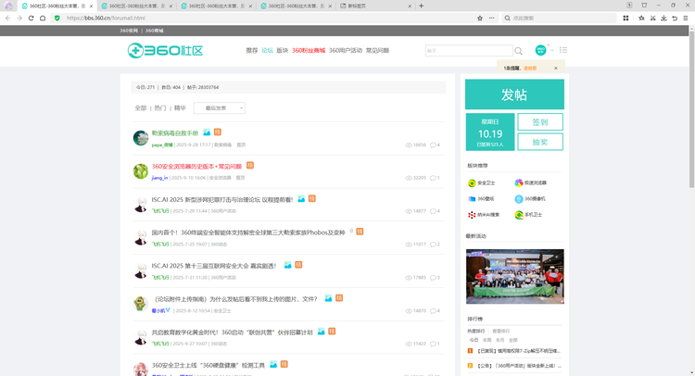
Task: Select the 论坛 navigation item
Action: coord(267,51)
